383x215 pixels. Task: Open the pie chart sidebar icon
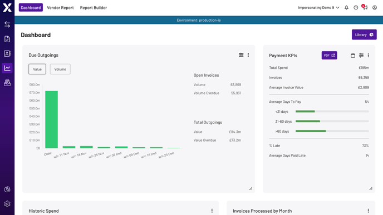[7, 189]
